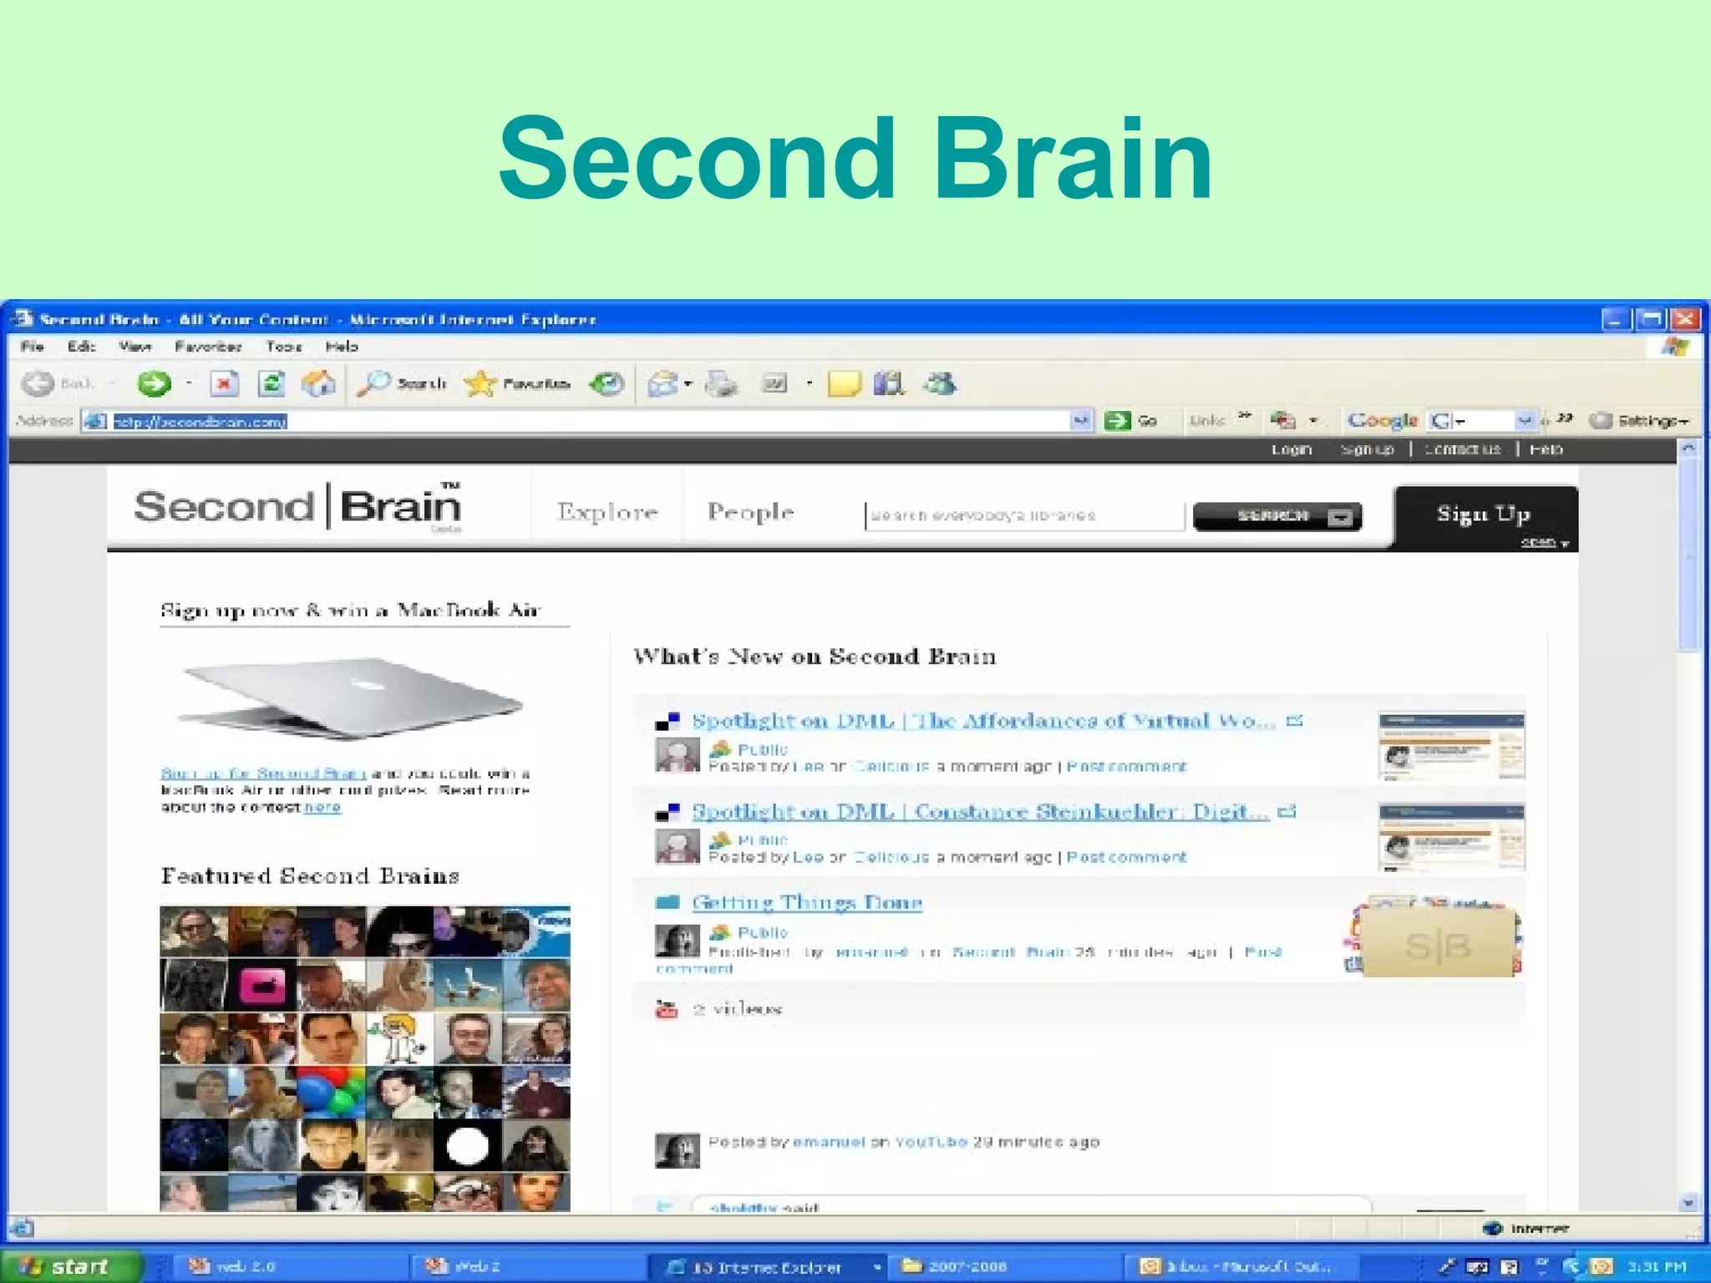Click the 2 videos icon
The image size is (1711, 1283).
(666, 1009)
